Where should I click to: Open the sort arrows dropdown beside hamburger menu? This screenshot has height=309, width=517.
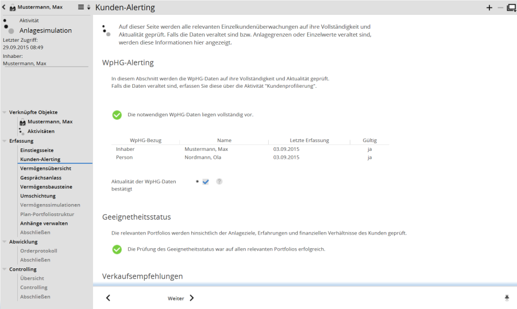click(x=88, y=7)
